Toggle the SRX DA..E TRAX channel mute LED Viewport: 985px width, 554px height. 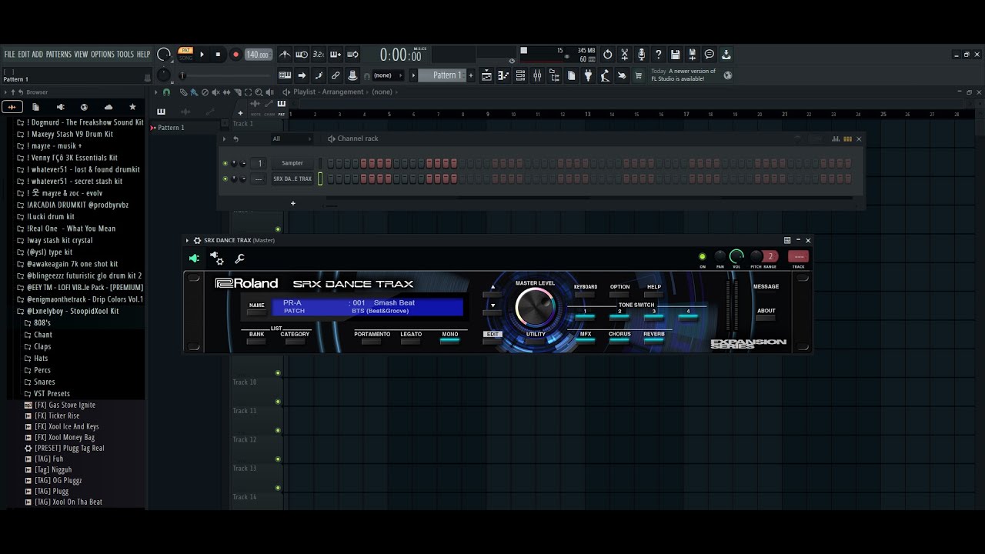pyautogui.click(x=225, y=179)
